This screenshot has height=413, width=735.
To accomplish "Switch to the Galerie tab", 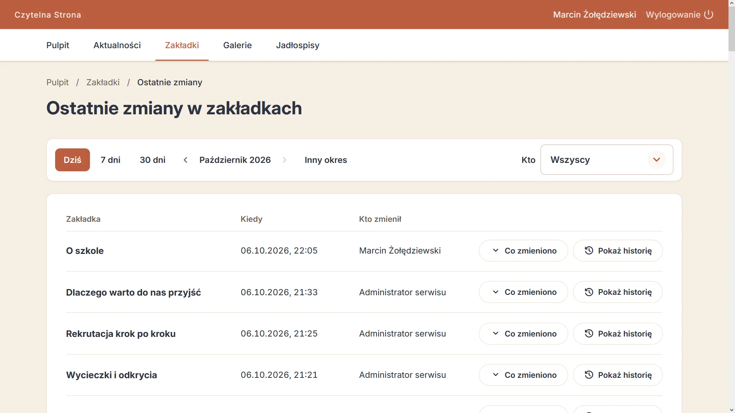I will [237, 45].
